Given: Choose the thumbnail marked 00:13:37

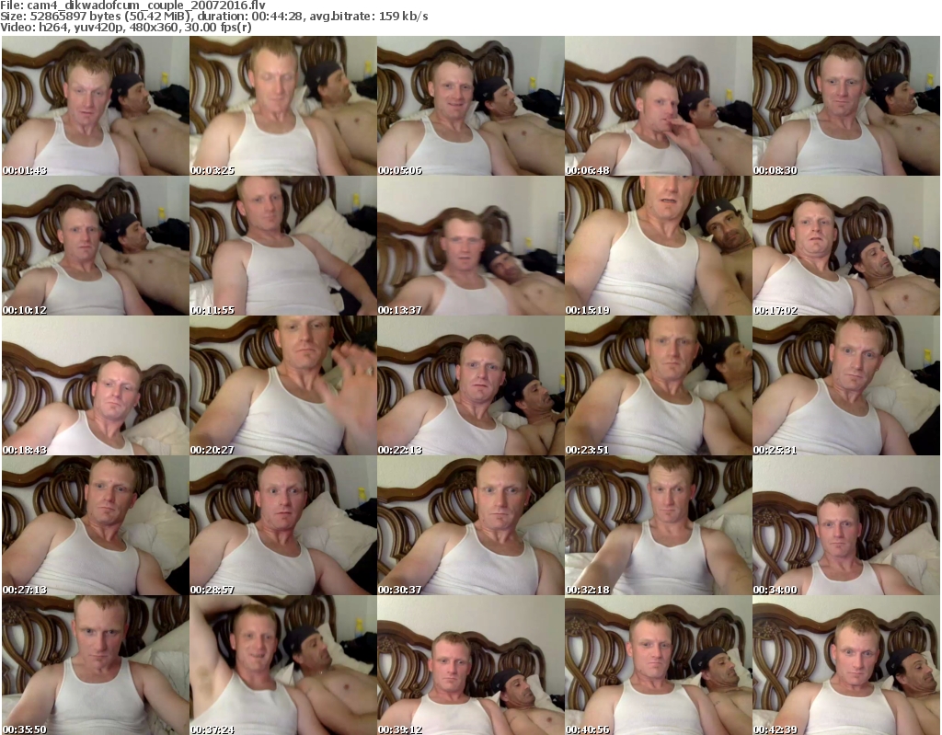Looking at the screenshot, I should [470, 246].
